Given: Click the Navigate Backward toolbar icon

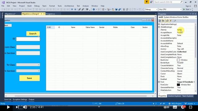Looking at the screenshot, I should (x=94, y=10).
